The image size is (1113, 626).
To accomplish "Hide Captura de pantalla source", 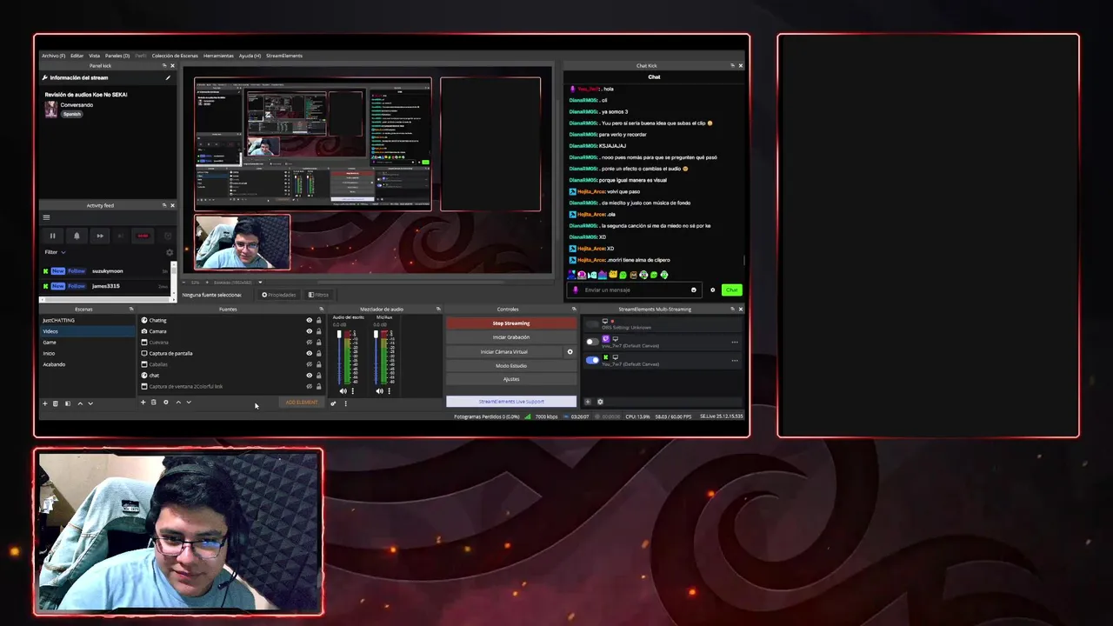I will tap(309, 353).
